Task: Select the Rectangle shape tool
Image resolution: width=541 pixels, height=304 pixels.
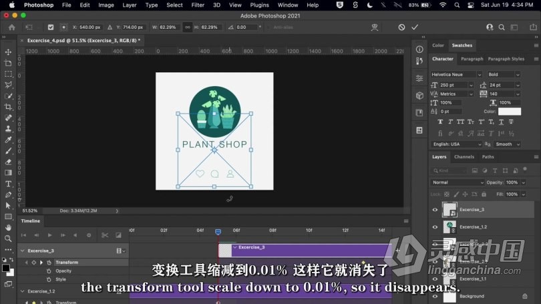Action: (8, 216)
